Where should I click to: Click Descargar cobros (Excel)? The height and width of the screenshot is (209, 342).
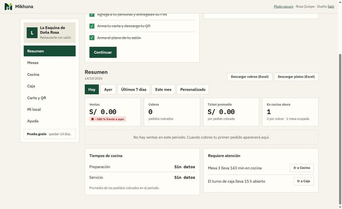coord(250,77)
